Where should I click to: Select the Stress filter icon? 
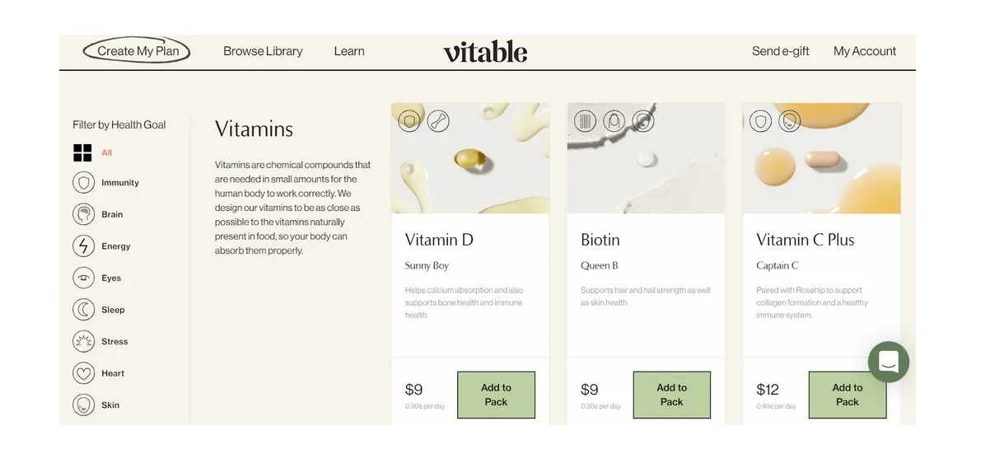[x=83, y=342]
